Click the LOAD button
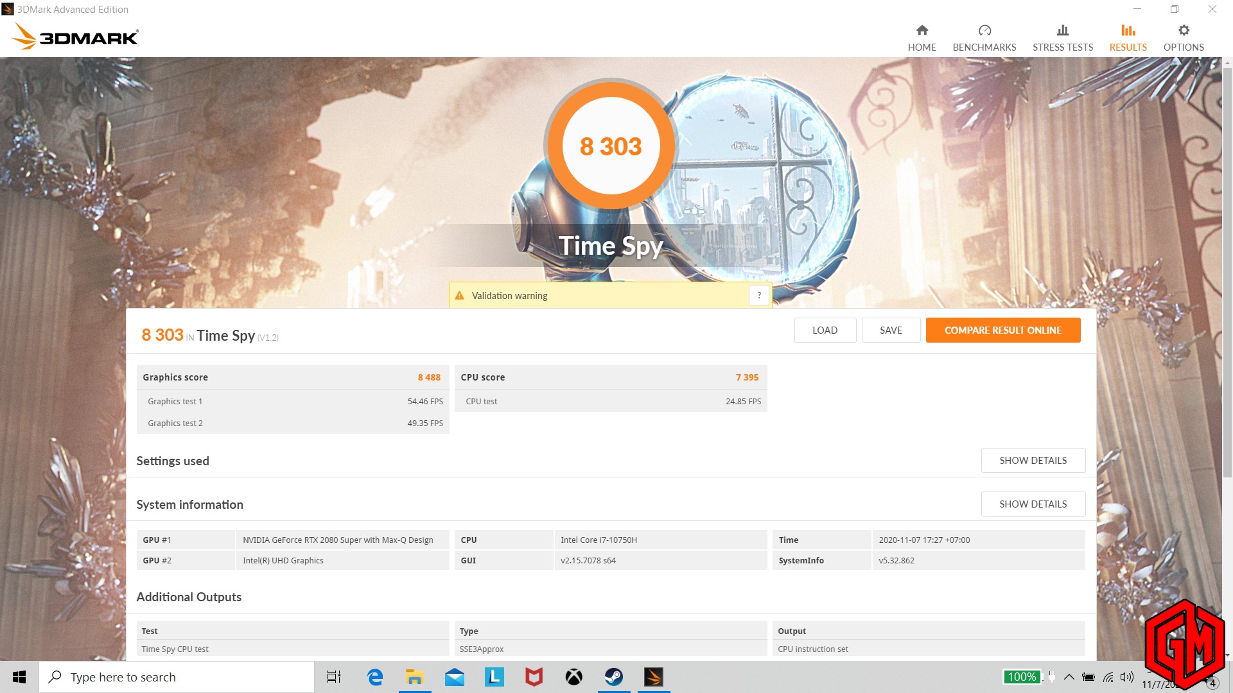 pyautogui.click(x=825, y=330)
